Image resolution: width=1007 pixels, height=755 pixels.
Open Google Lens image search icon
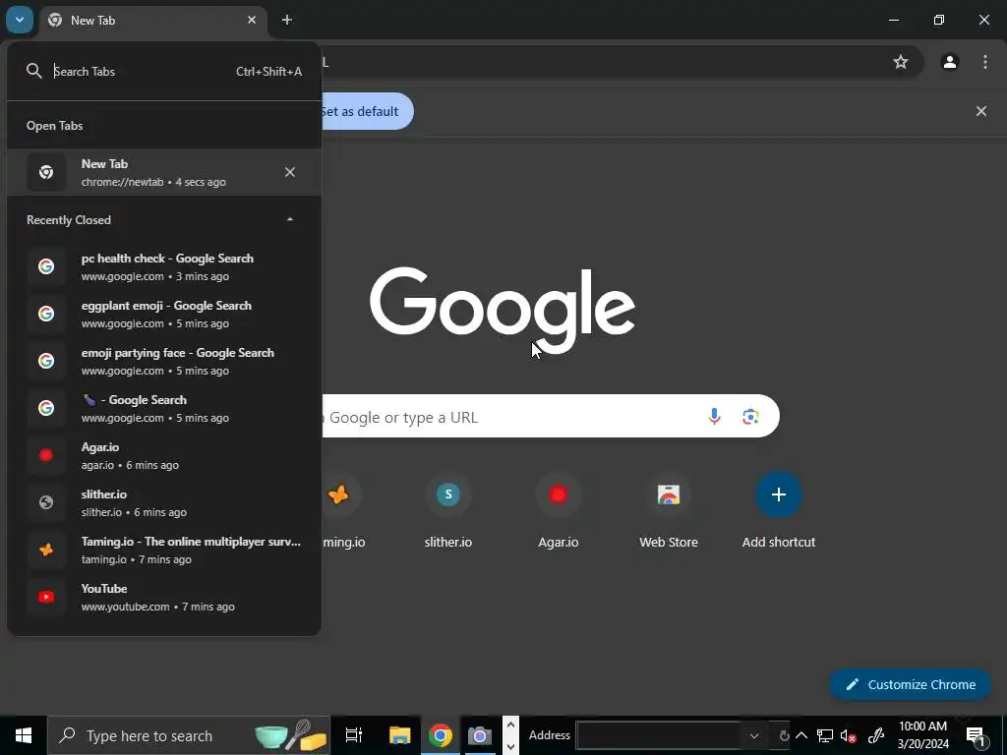[750, 417]
